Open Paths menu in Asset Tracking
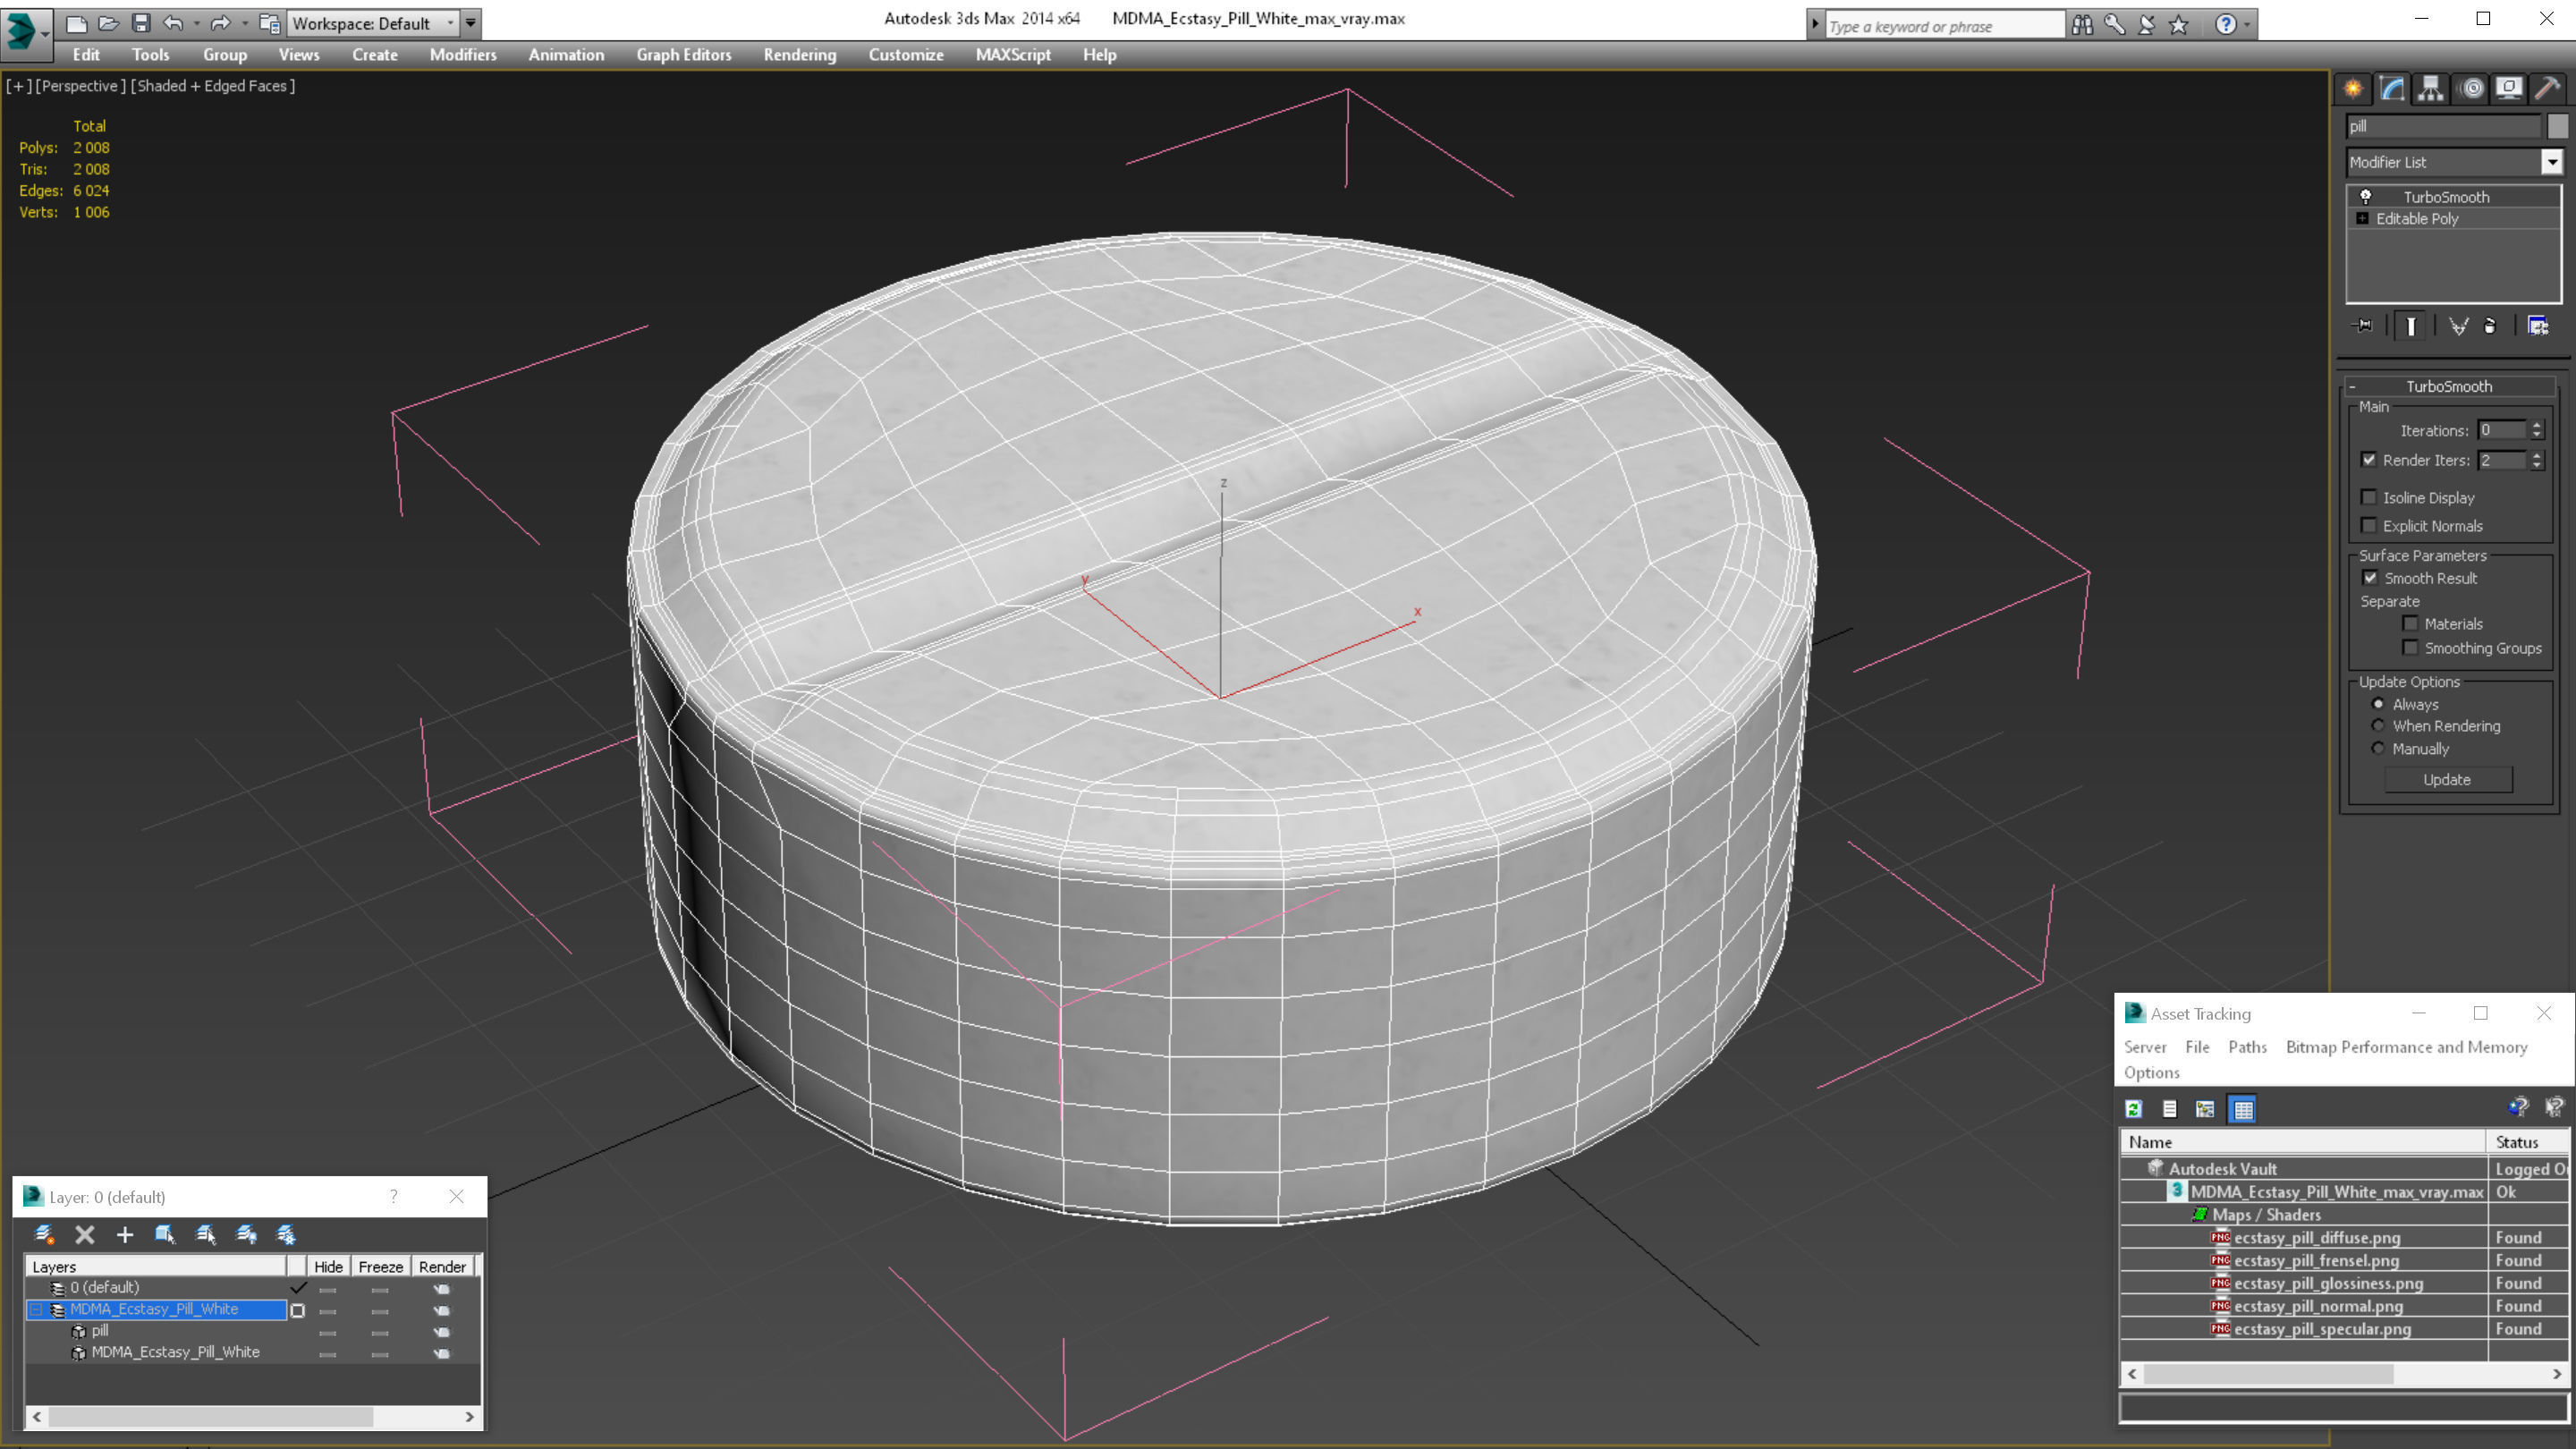Viewport: 2576px width, 1449px height. 2247,1047
